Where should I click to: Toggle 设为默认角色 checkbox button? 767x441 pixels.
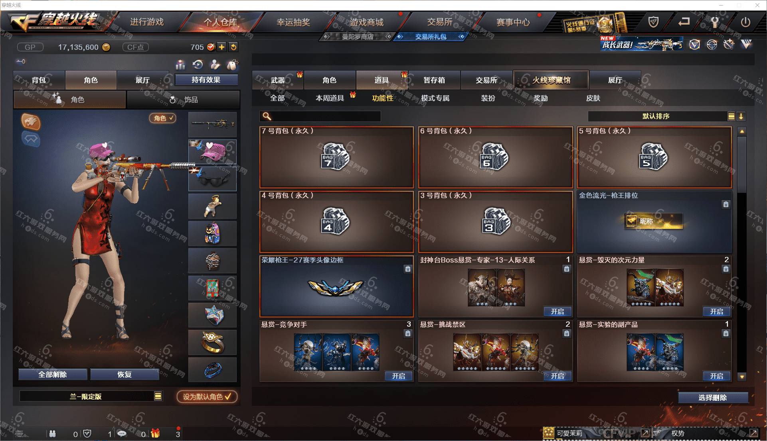(207, 397)
